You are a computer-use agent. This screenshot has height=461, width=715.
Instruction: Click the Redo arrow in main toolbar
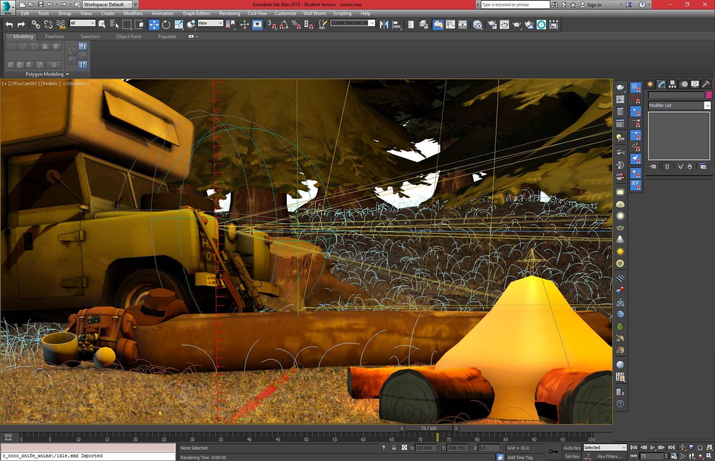(21, 25)
